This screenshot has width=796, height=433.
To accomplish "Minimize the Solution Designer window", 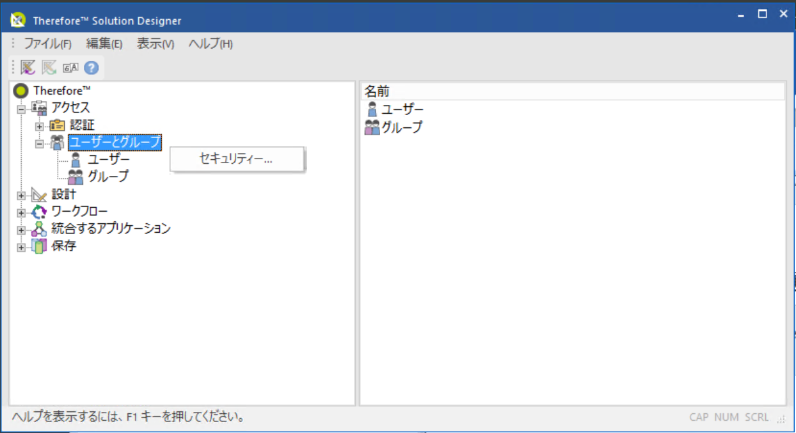I will [741, 15].
